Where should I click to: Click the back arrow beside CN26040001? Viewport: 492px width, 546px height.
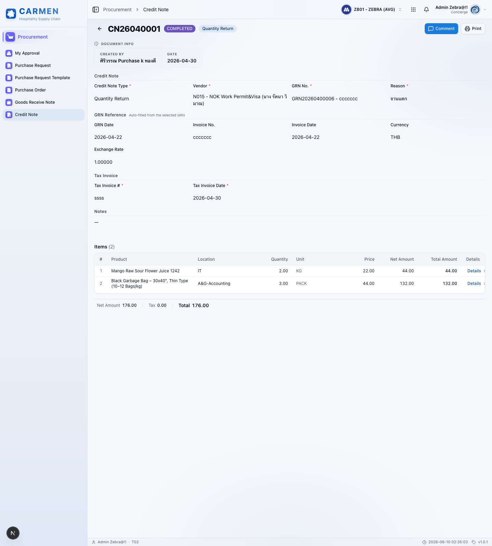click(x=100, y=29)
